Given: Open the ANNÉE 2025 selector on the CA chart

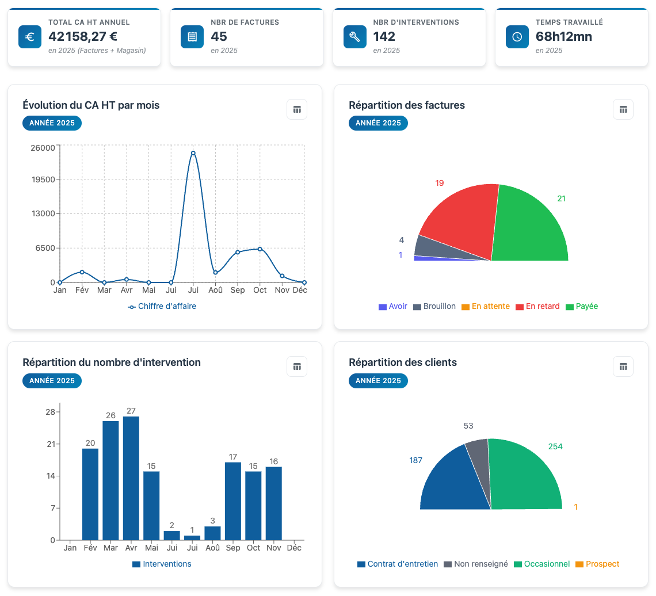Looking at the screenshot, I should tap(52, 123).
